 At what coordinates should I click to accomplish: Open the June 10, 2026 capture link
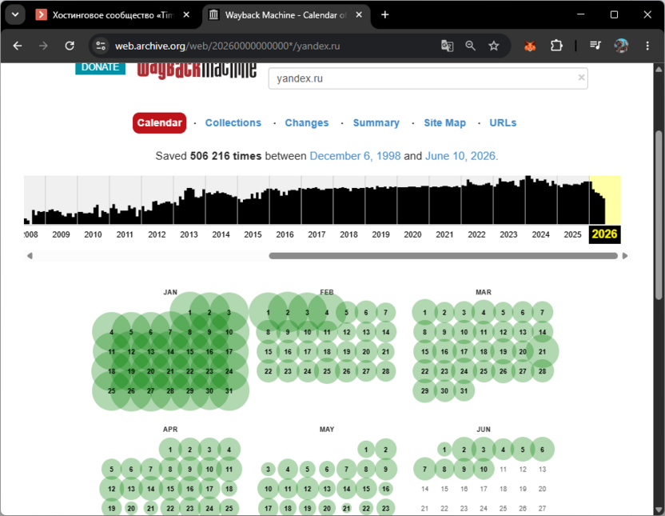(460, 156)
